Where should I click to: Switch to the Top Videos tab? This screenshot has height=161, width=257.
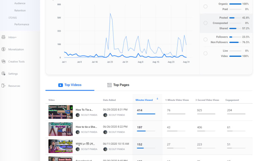click(70, 85)
